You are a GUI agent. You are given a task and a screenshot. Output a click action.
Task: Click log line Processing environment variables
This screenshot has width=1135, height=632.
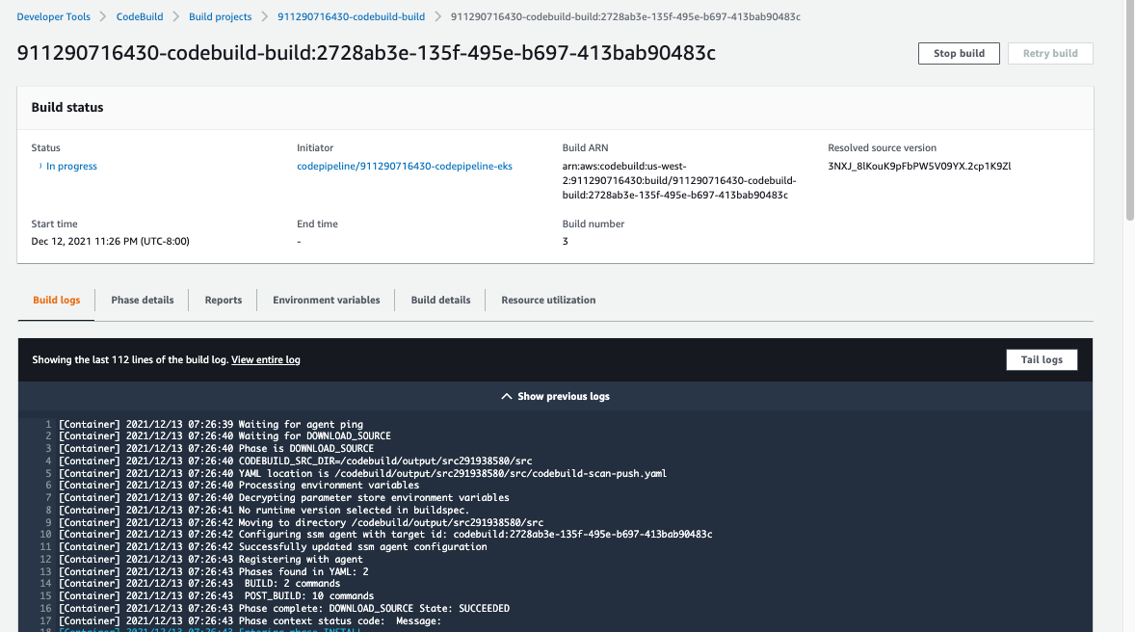[x=239, y=485]
